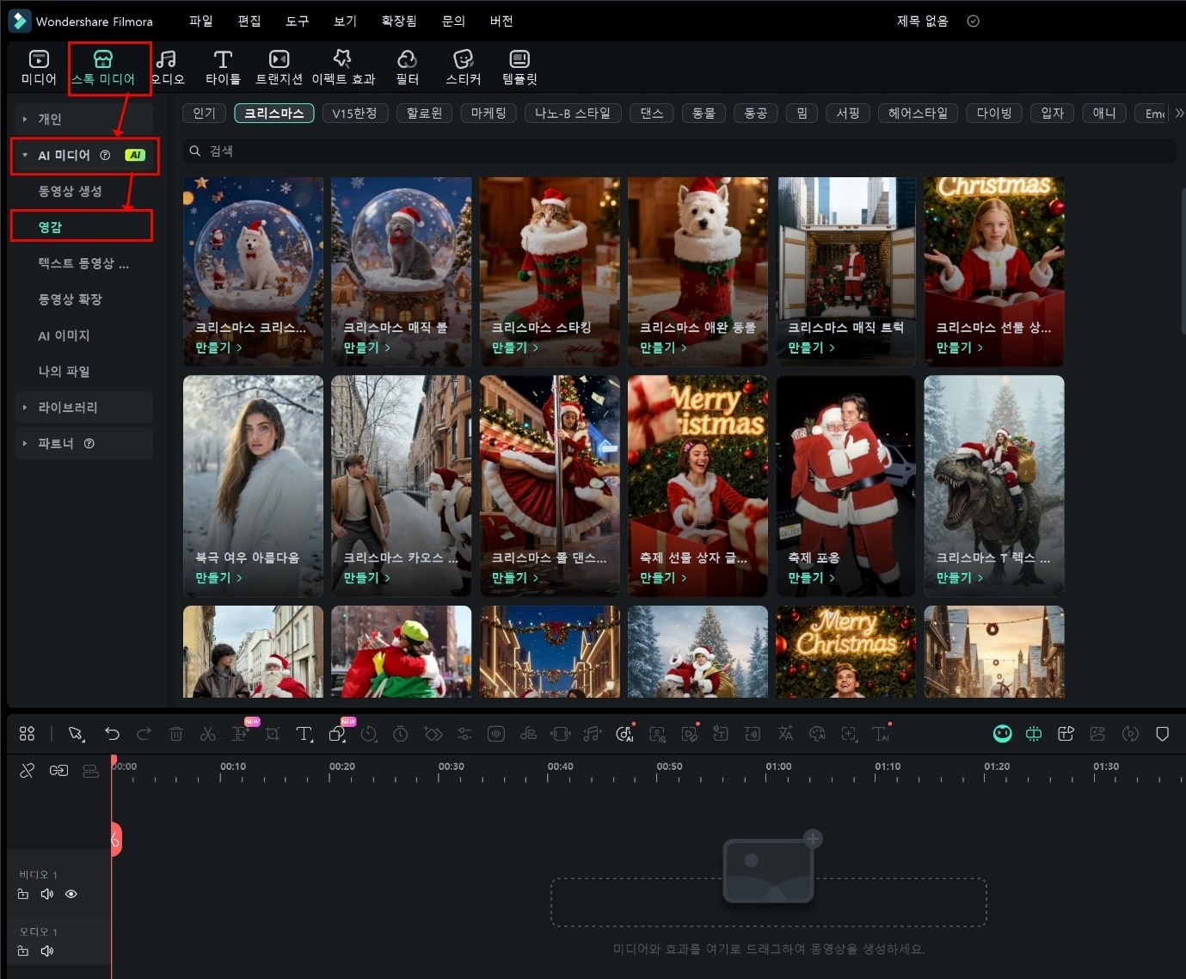Click 만들기 under 크리스마스 스타킹
Viewport: 1186px width, 979px height.
pyautogui.click(x=514, y=348)
